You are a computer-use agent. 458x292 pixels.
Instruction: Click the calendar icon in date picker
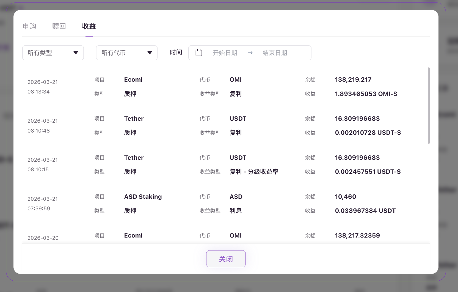click(x=199, y=53)
